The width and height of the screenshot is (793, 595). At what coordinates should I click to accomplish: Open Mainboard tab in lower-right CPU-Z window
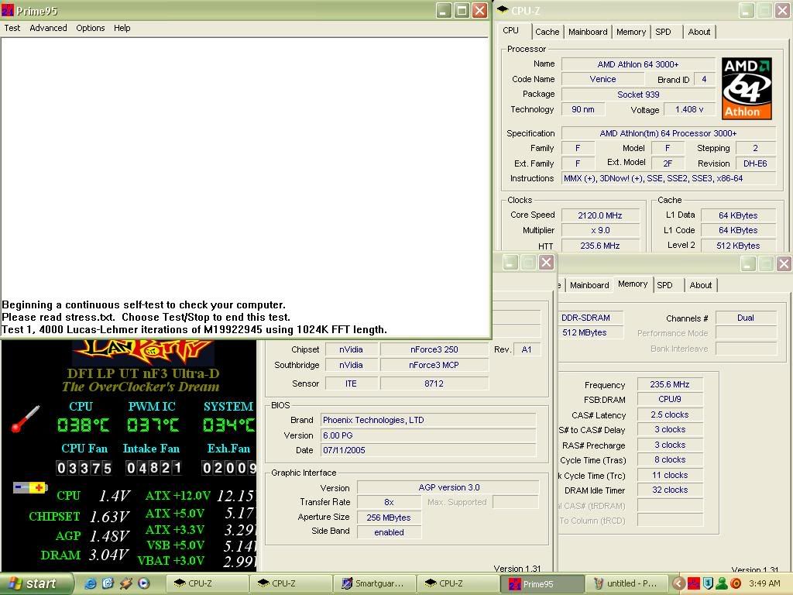pyautogui.click(x=589, y=285)
